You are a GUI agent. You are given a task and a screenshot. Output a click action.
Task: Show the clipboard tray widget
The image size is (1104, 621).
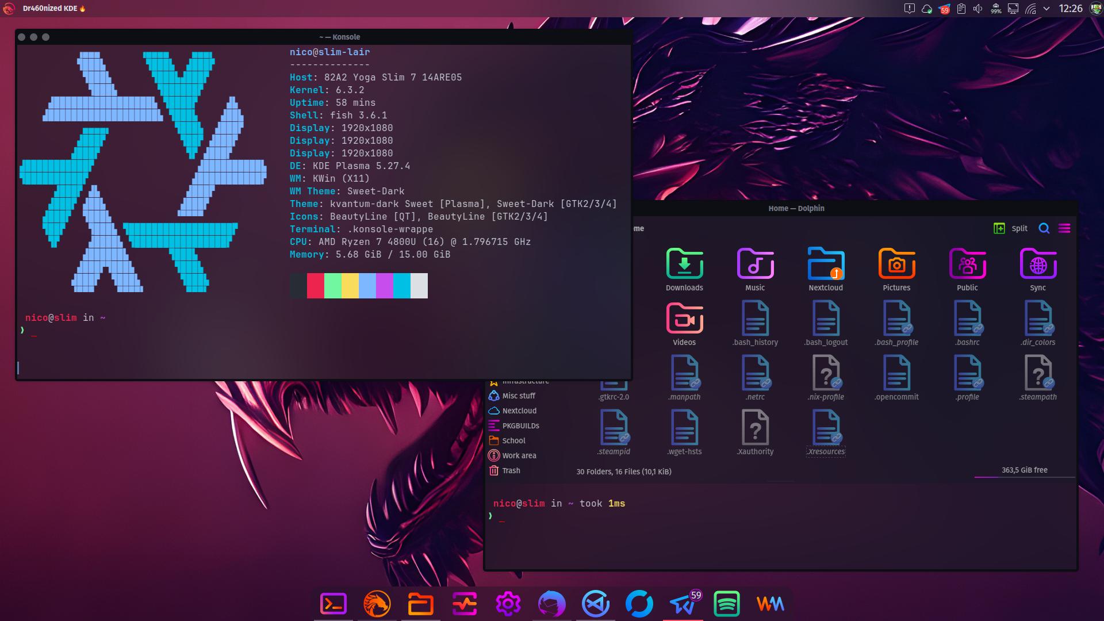pos(961,9)
